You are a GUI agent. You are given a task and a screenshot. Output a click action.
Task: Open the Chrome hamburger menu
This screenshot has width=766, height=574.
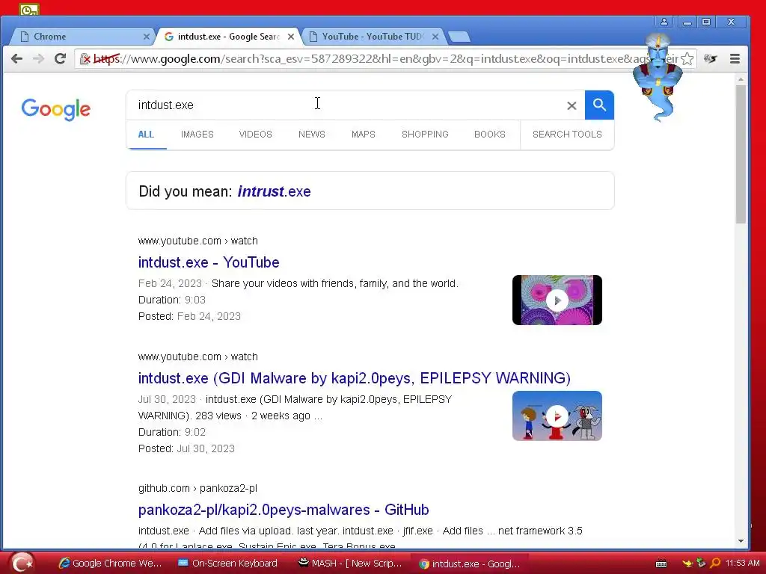(x=735, y=59)
